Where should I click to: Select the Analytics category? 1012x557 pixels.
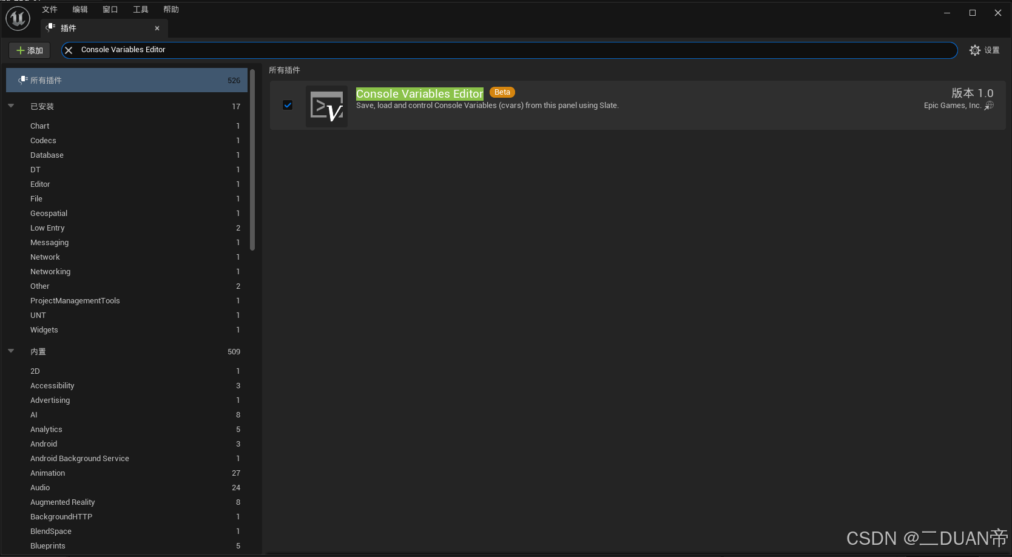(x=127, y=429)
